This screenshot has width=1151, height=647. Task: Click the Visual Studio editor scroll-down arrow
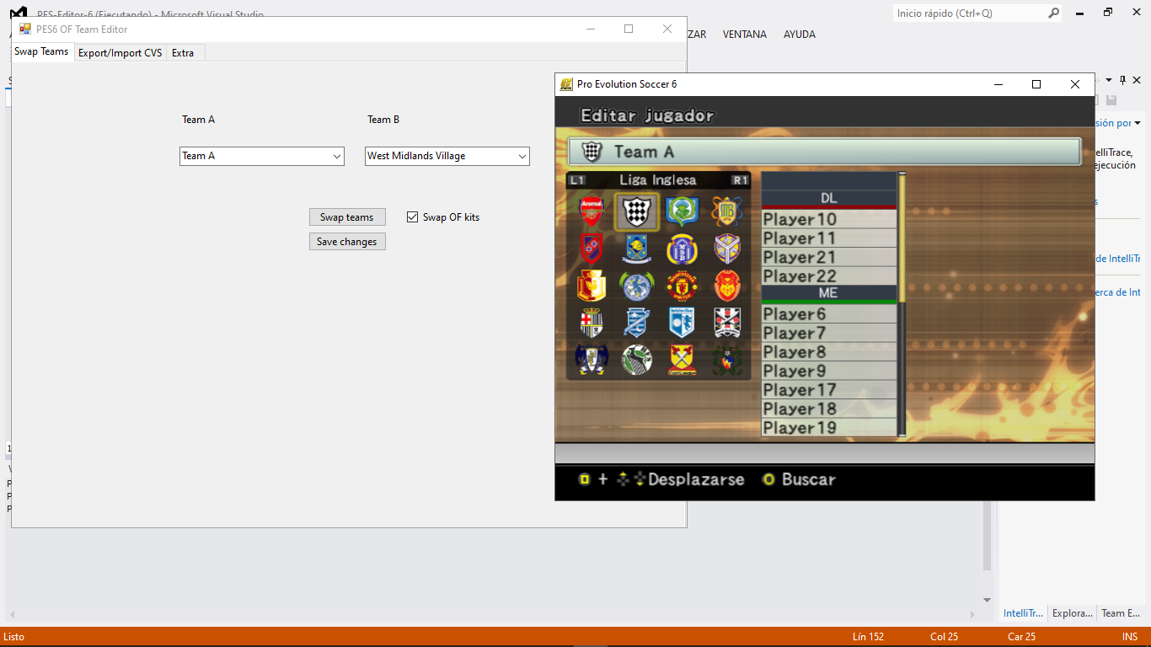click(x=988, y=600)
